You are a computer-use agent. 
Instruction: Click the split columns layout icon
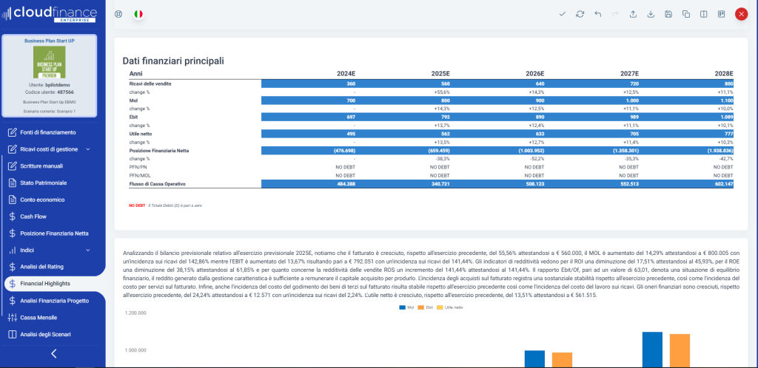tap(704, 14)
